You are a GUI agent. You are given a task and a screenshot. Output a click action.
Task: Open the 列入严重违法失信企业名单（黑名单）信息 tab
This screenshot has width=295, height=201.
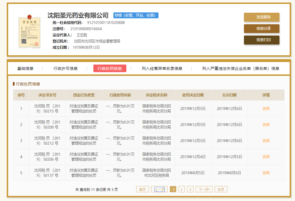click(x=241, y=69)
